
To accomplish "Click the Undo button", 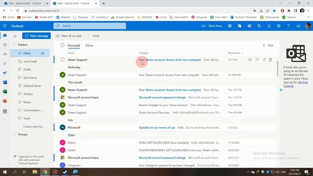I will tap(93, 36).
